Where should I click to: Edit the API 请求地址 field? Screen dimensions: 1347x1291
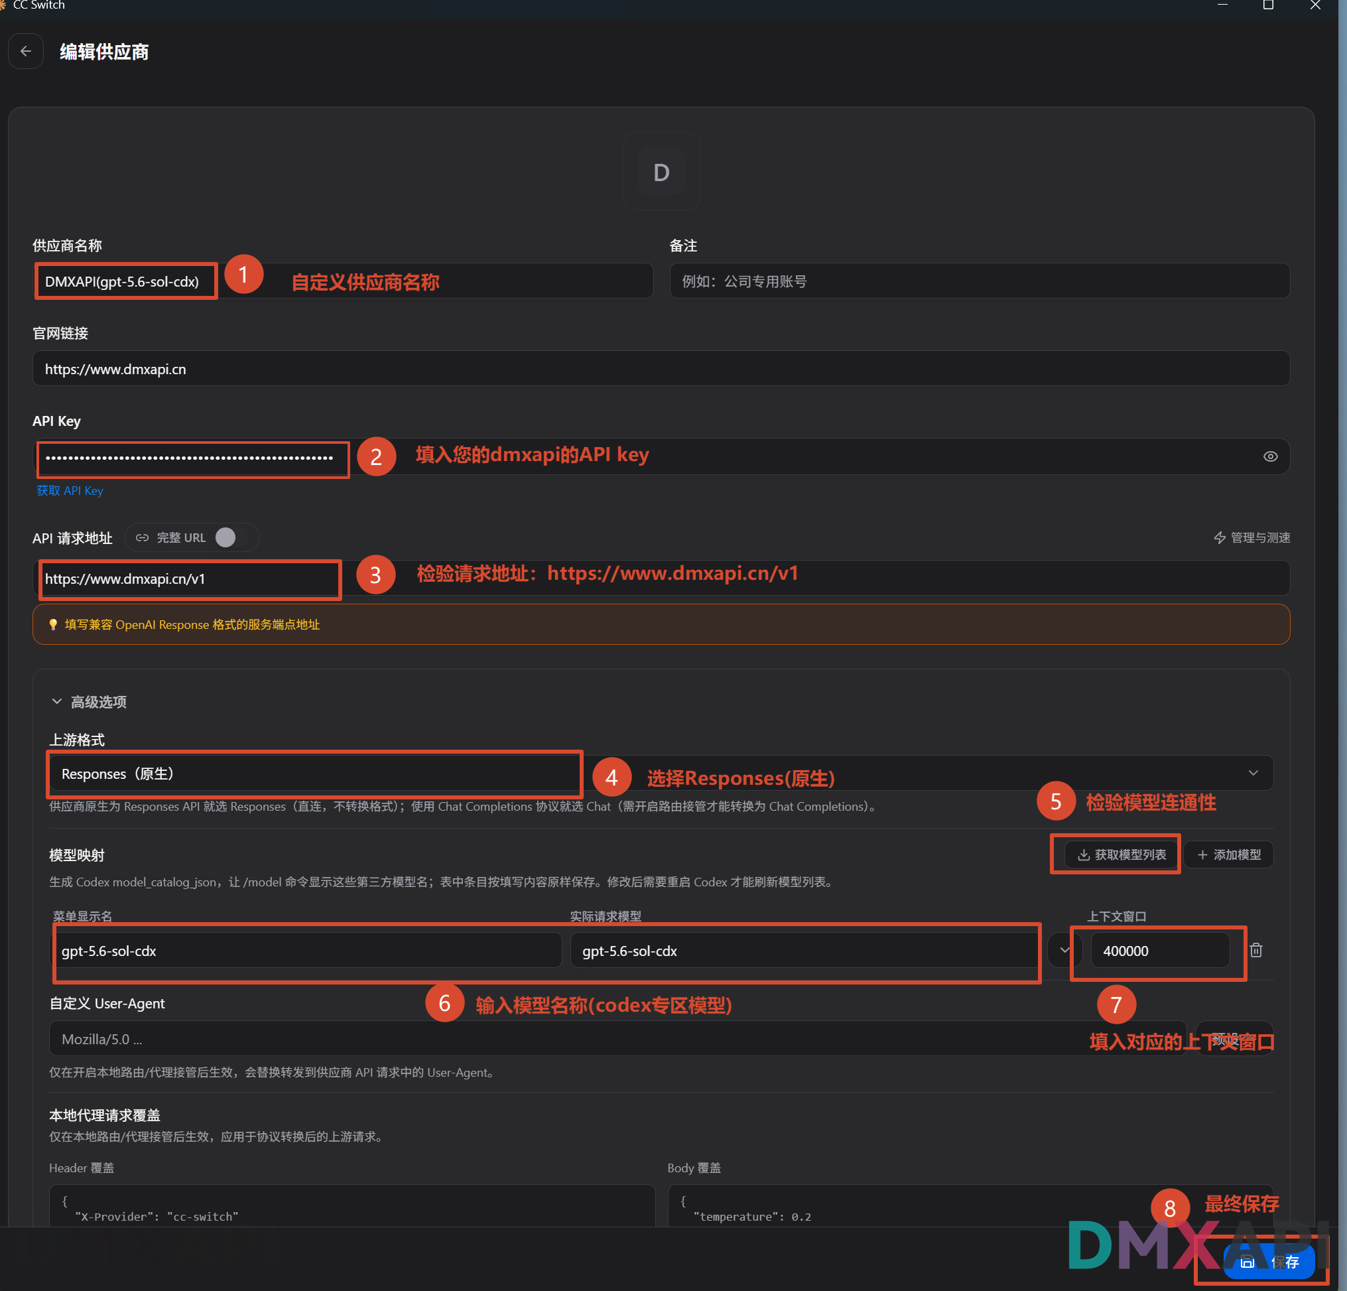point(661,578)
